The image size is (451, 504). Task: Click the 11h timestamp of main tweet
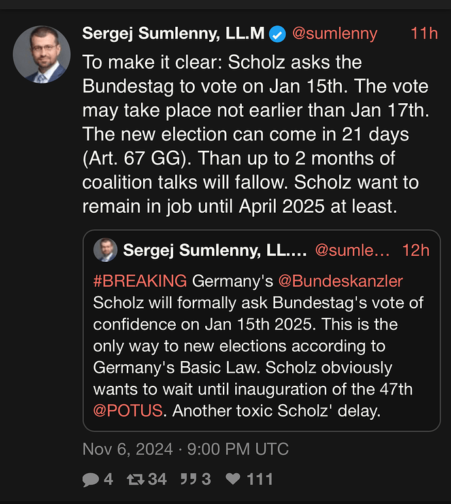[x=424, y=33]
